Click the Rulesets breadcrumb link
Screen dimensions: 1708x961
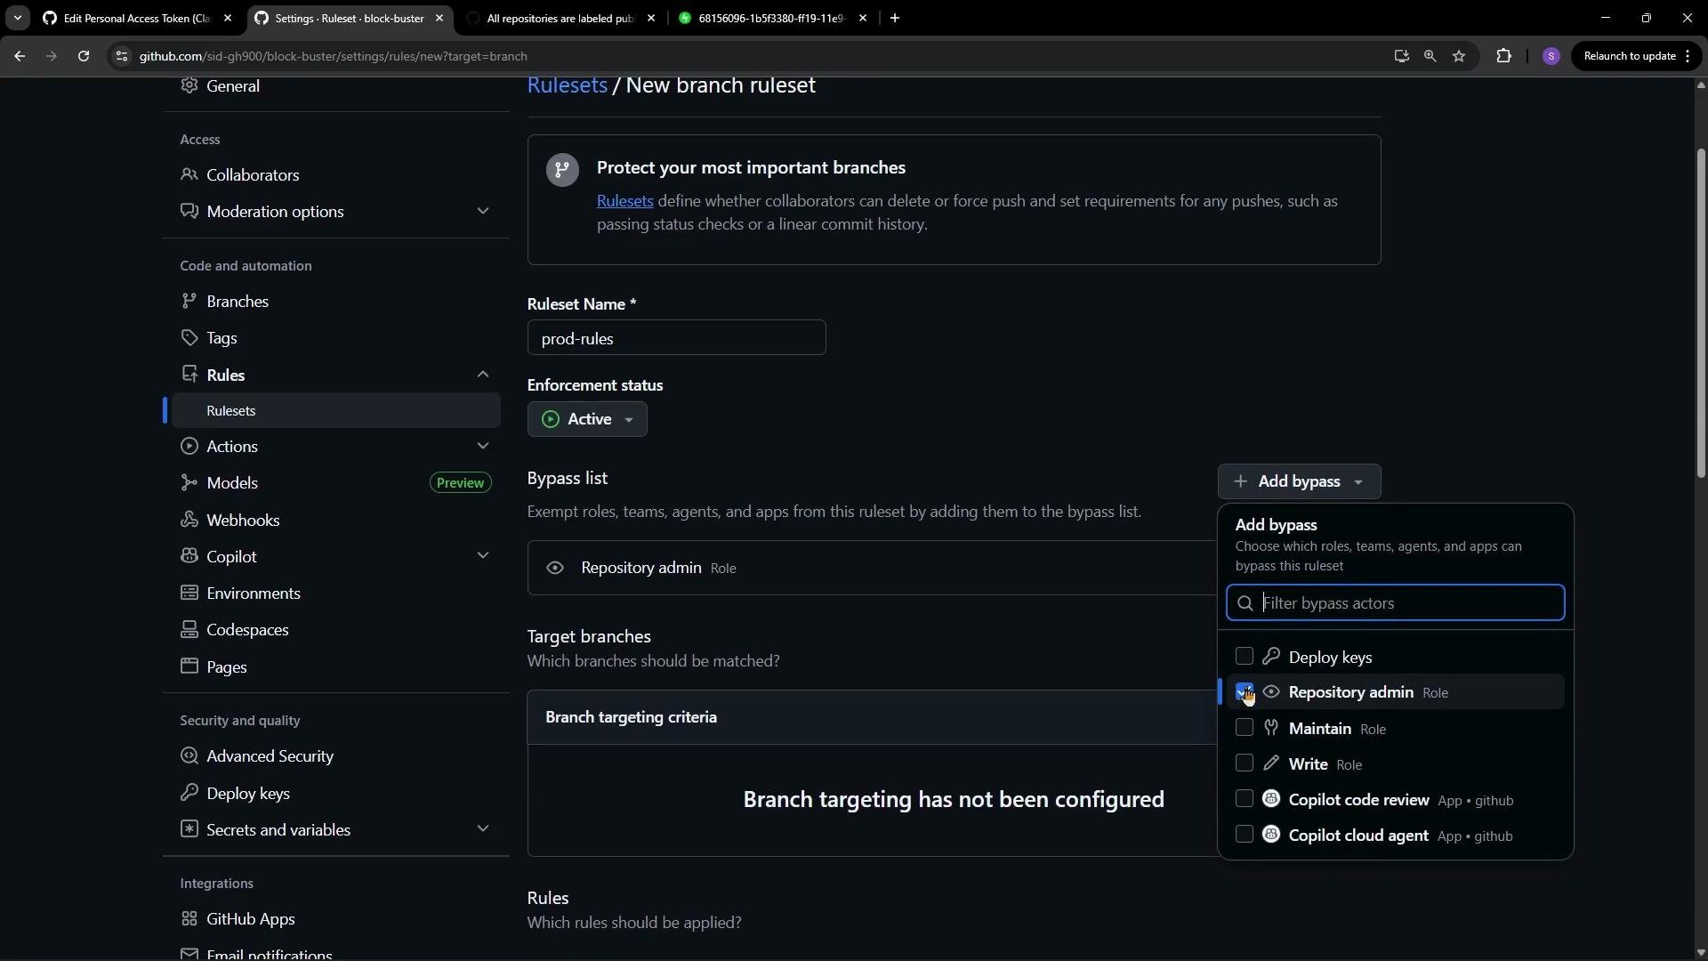pos(568,85)
